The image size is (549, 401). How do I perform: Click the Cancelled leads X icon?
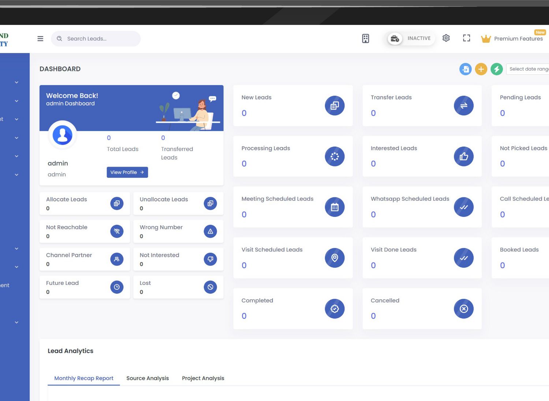[463, 309]
